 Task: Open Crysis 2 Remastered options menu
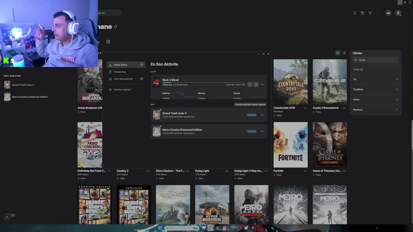[x=344, y=108]
